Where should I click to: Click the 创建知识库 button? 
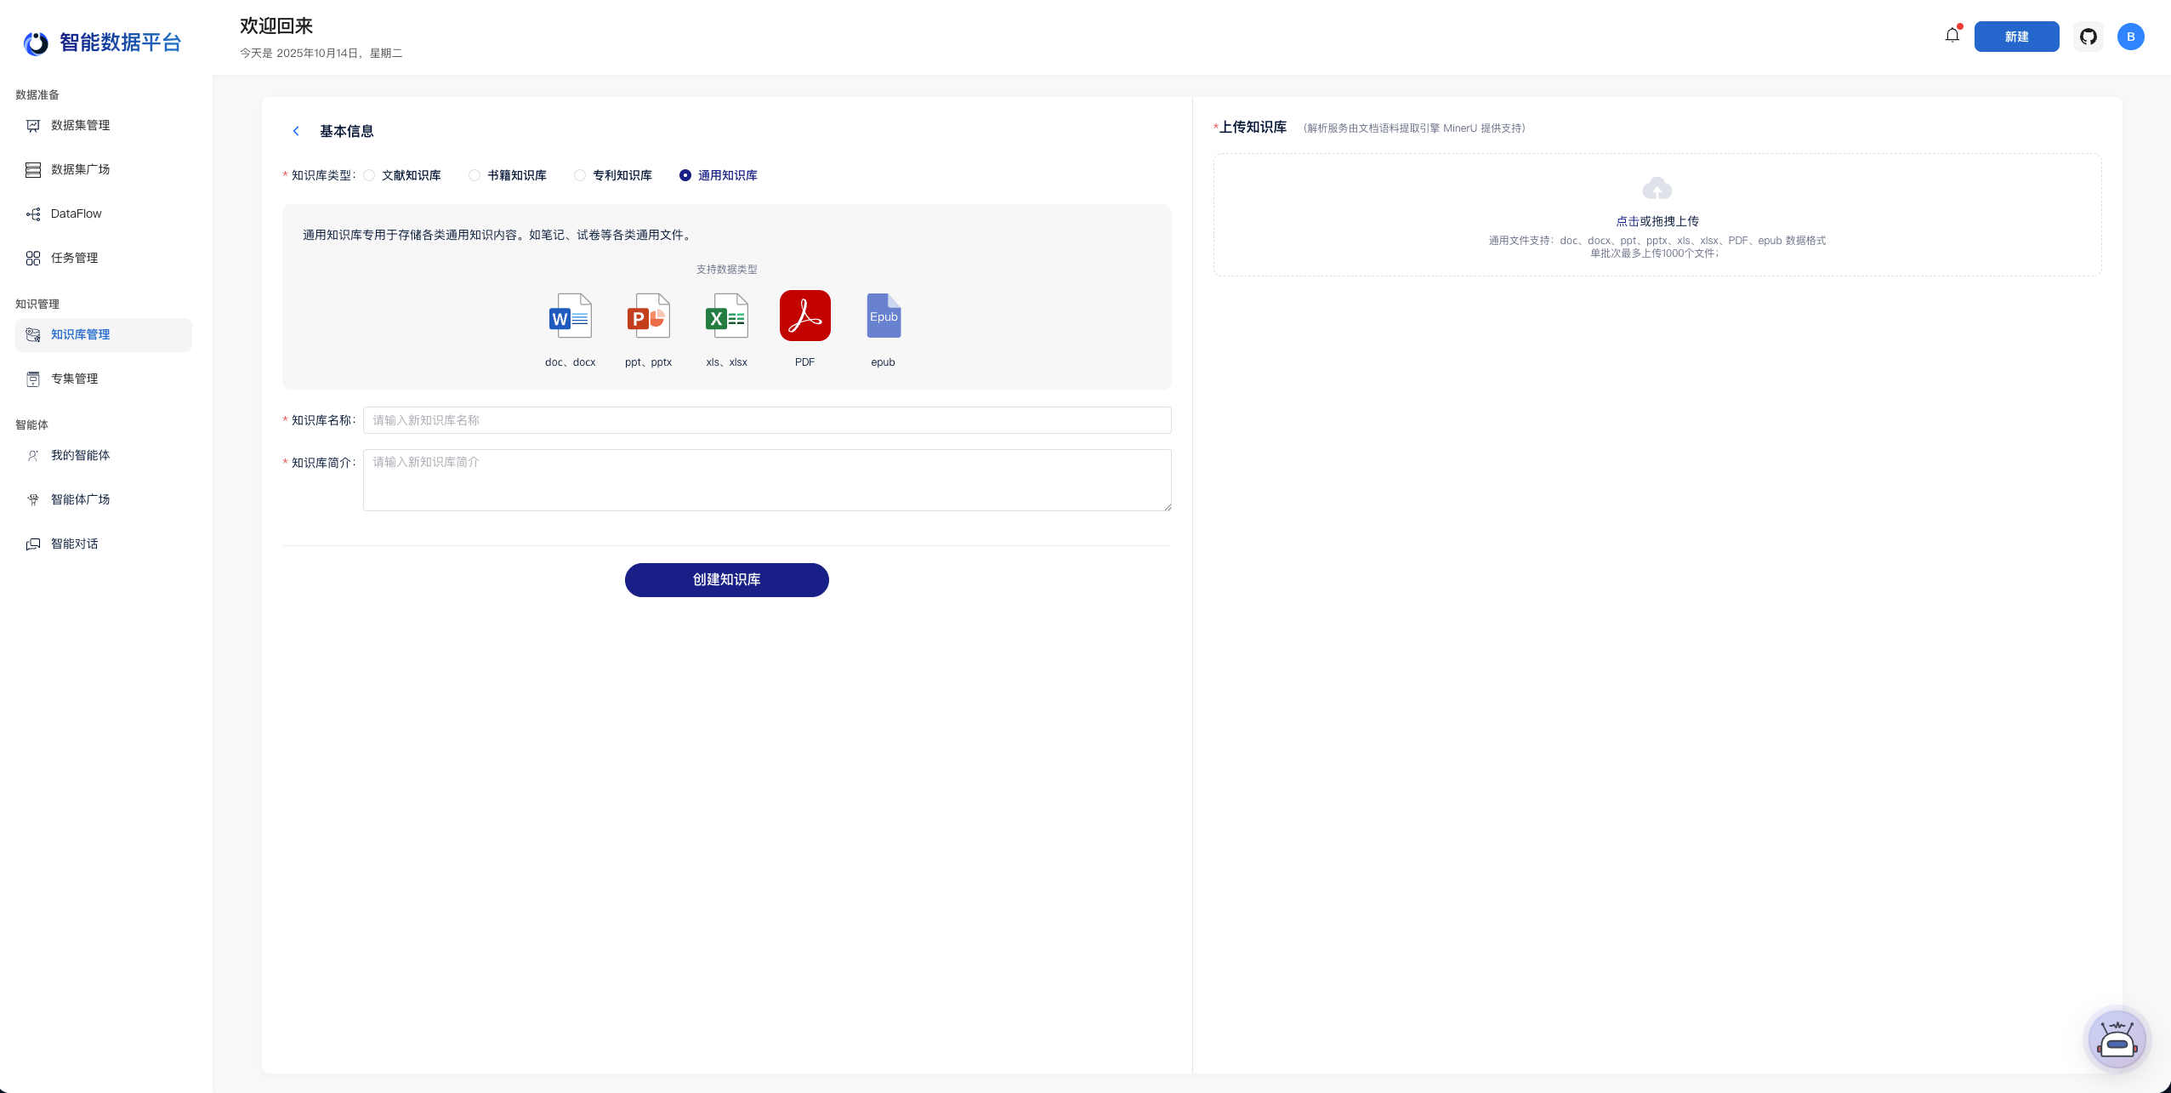click(x=726, y=580)
